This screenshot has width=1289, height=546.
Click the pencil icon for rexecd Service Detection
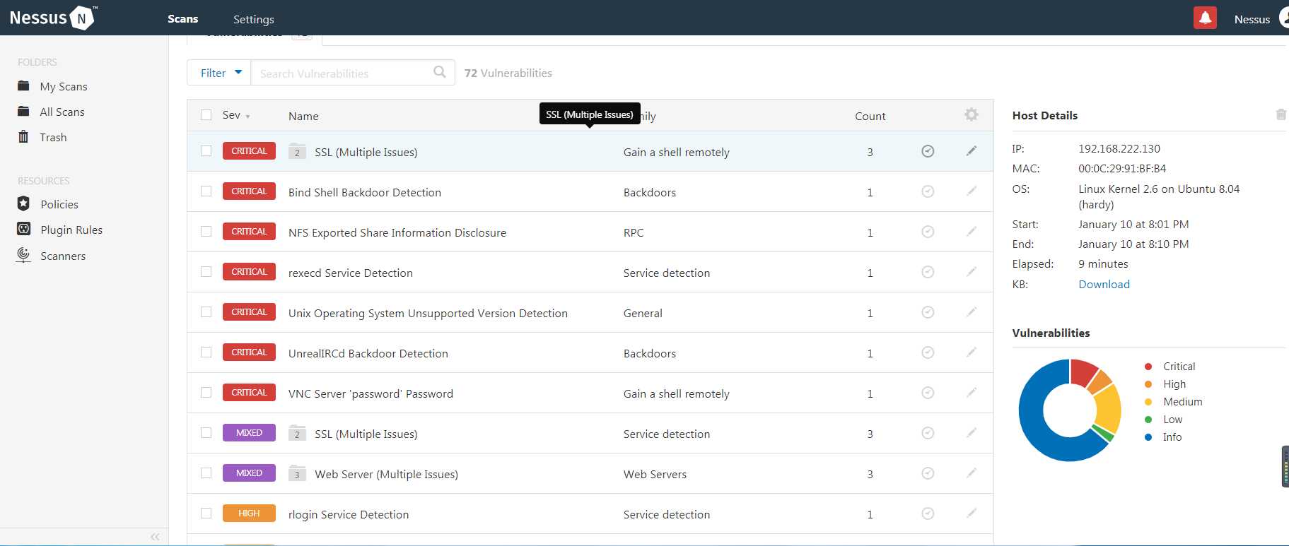point(972,271)
